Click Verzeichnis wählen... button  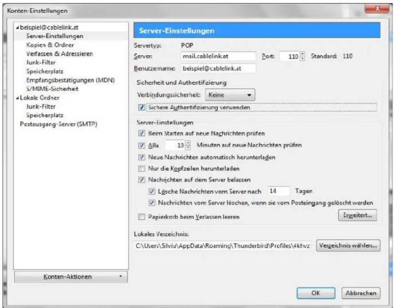click(x=348, y=245)
